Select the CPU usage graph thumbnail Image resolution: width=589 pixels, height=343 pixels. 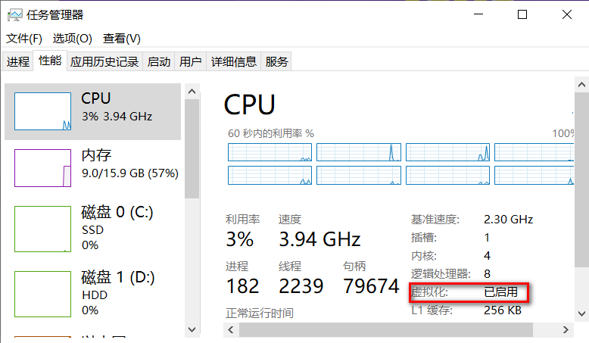coord(43,111)
